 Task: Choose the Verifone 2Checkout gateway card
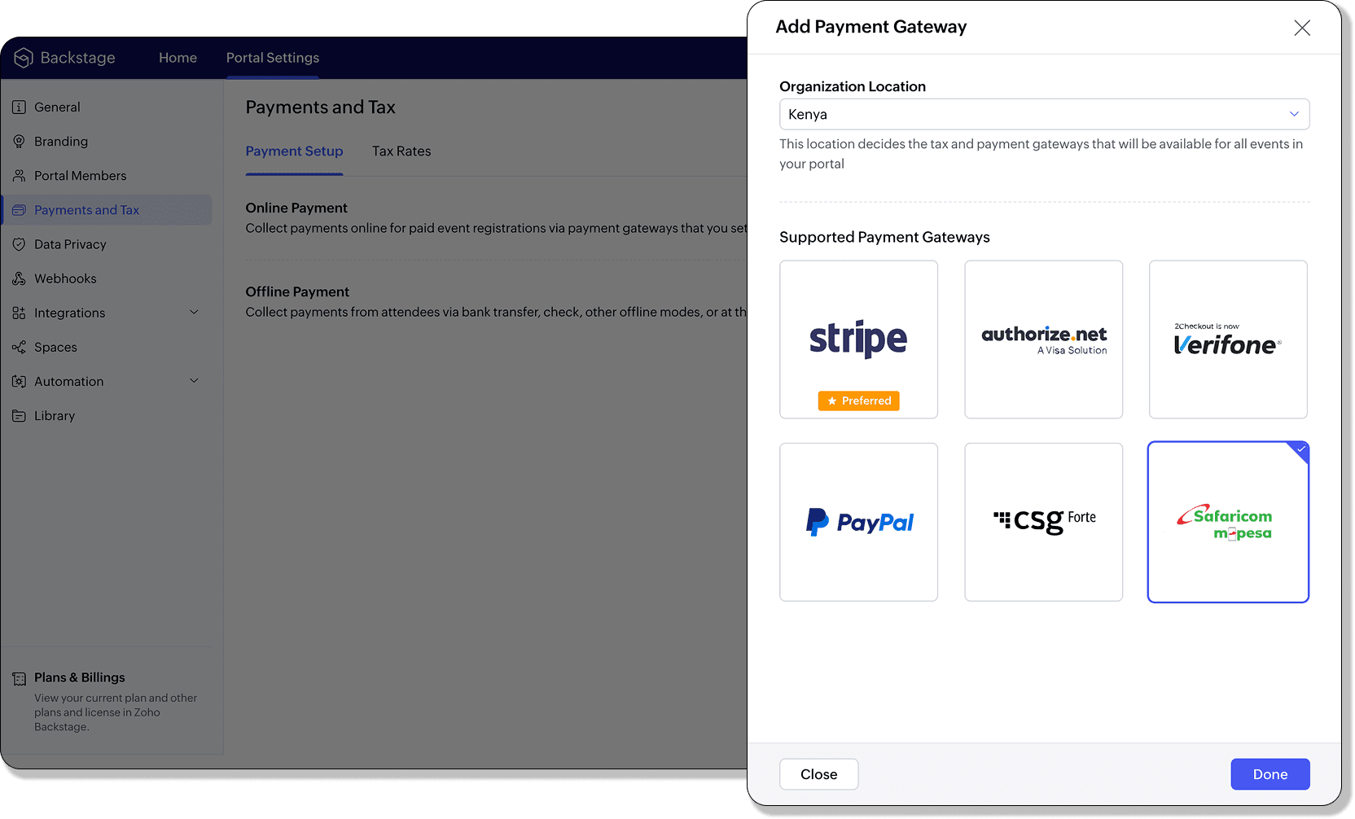click(1228, 339)
